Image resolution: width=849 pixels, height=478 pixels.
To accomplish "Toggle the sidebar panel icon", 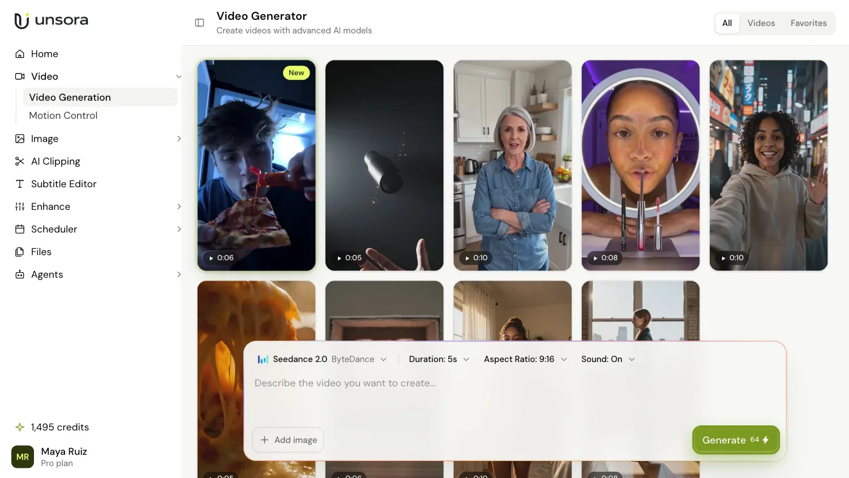I will [x=199, y=23].
